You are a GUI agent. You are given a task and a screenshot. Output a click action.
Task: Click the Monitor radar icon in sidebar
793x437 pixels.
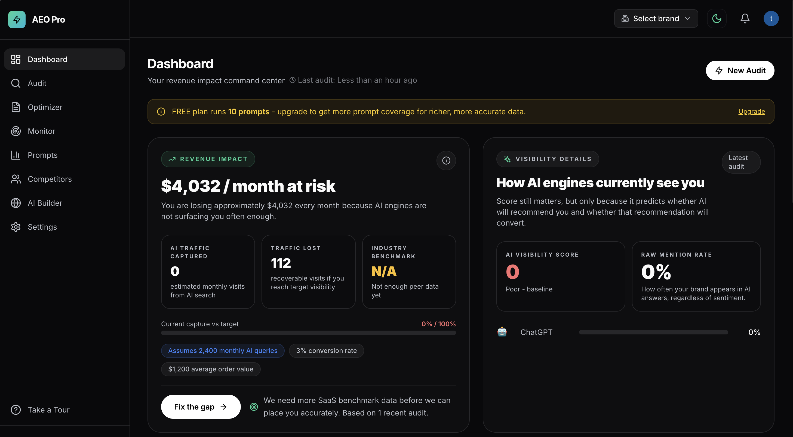(16, 131)
